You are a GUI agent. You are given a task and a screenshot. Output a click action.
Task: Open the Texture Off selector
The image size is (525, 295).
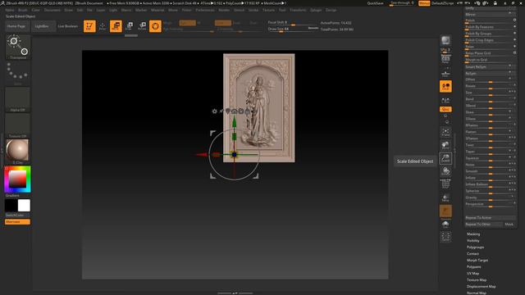[17, 125]
